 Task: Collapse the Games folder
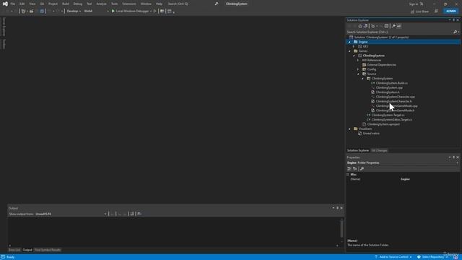point(349,51)
